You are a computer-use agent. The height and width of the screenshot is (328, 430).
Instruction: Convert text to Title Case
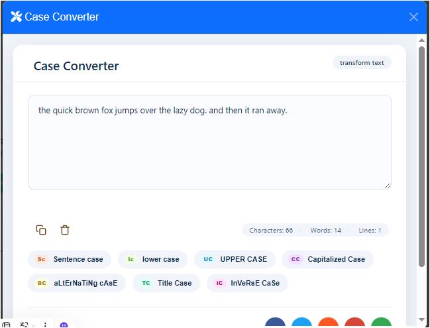pos(166,283)
